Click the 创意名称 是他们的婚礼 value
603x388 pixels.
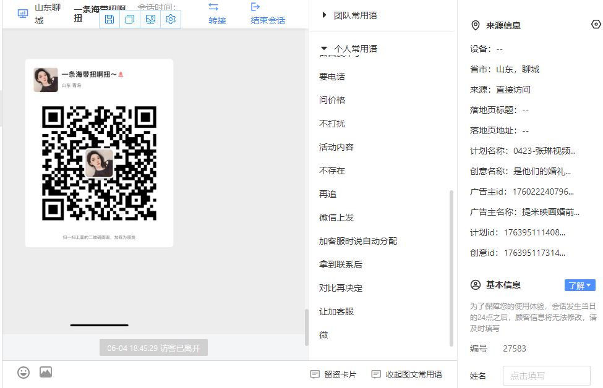click(542, 171)
